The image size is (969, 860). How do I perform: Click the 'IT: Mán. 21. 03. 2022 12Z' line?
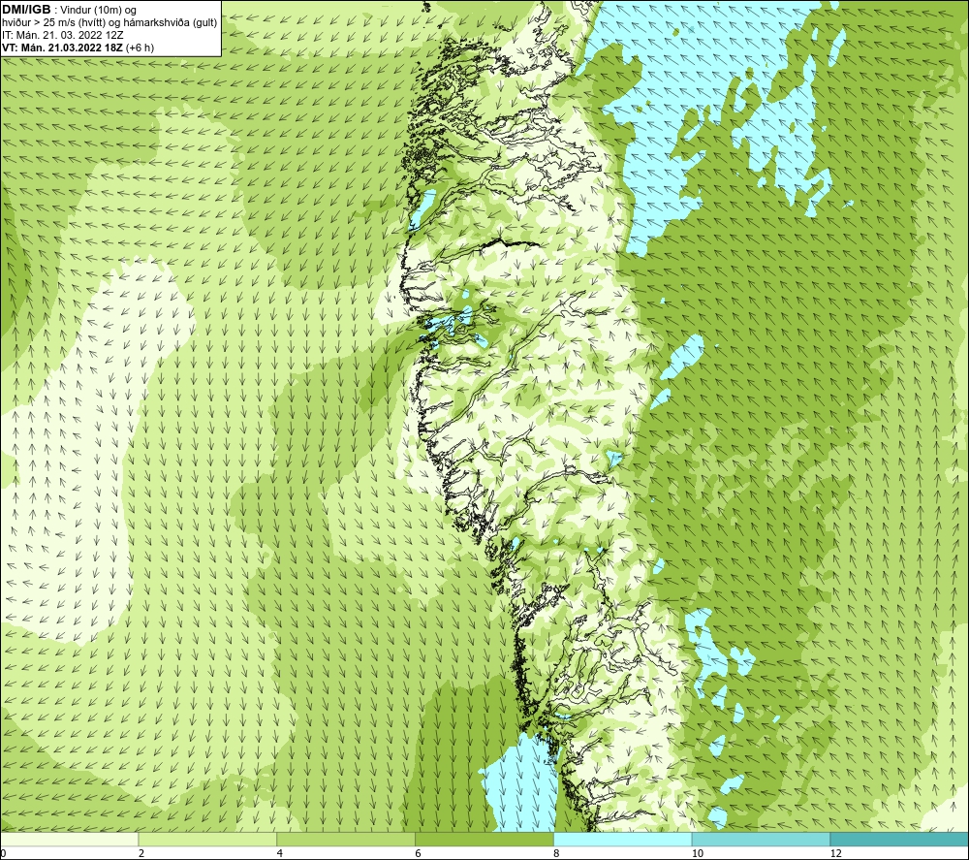62,35
